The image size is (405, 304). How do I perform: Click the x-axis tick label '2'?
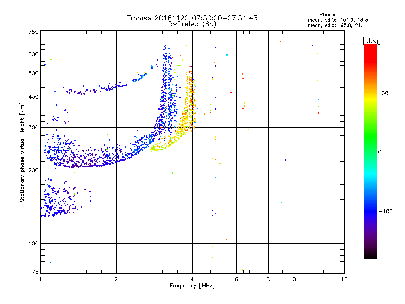coord(116,279)
